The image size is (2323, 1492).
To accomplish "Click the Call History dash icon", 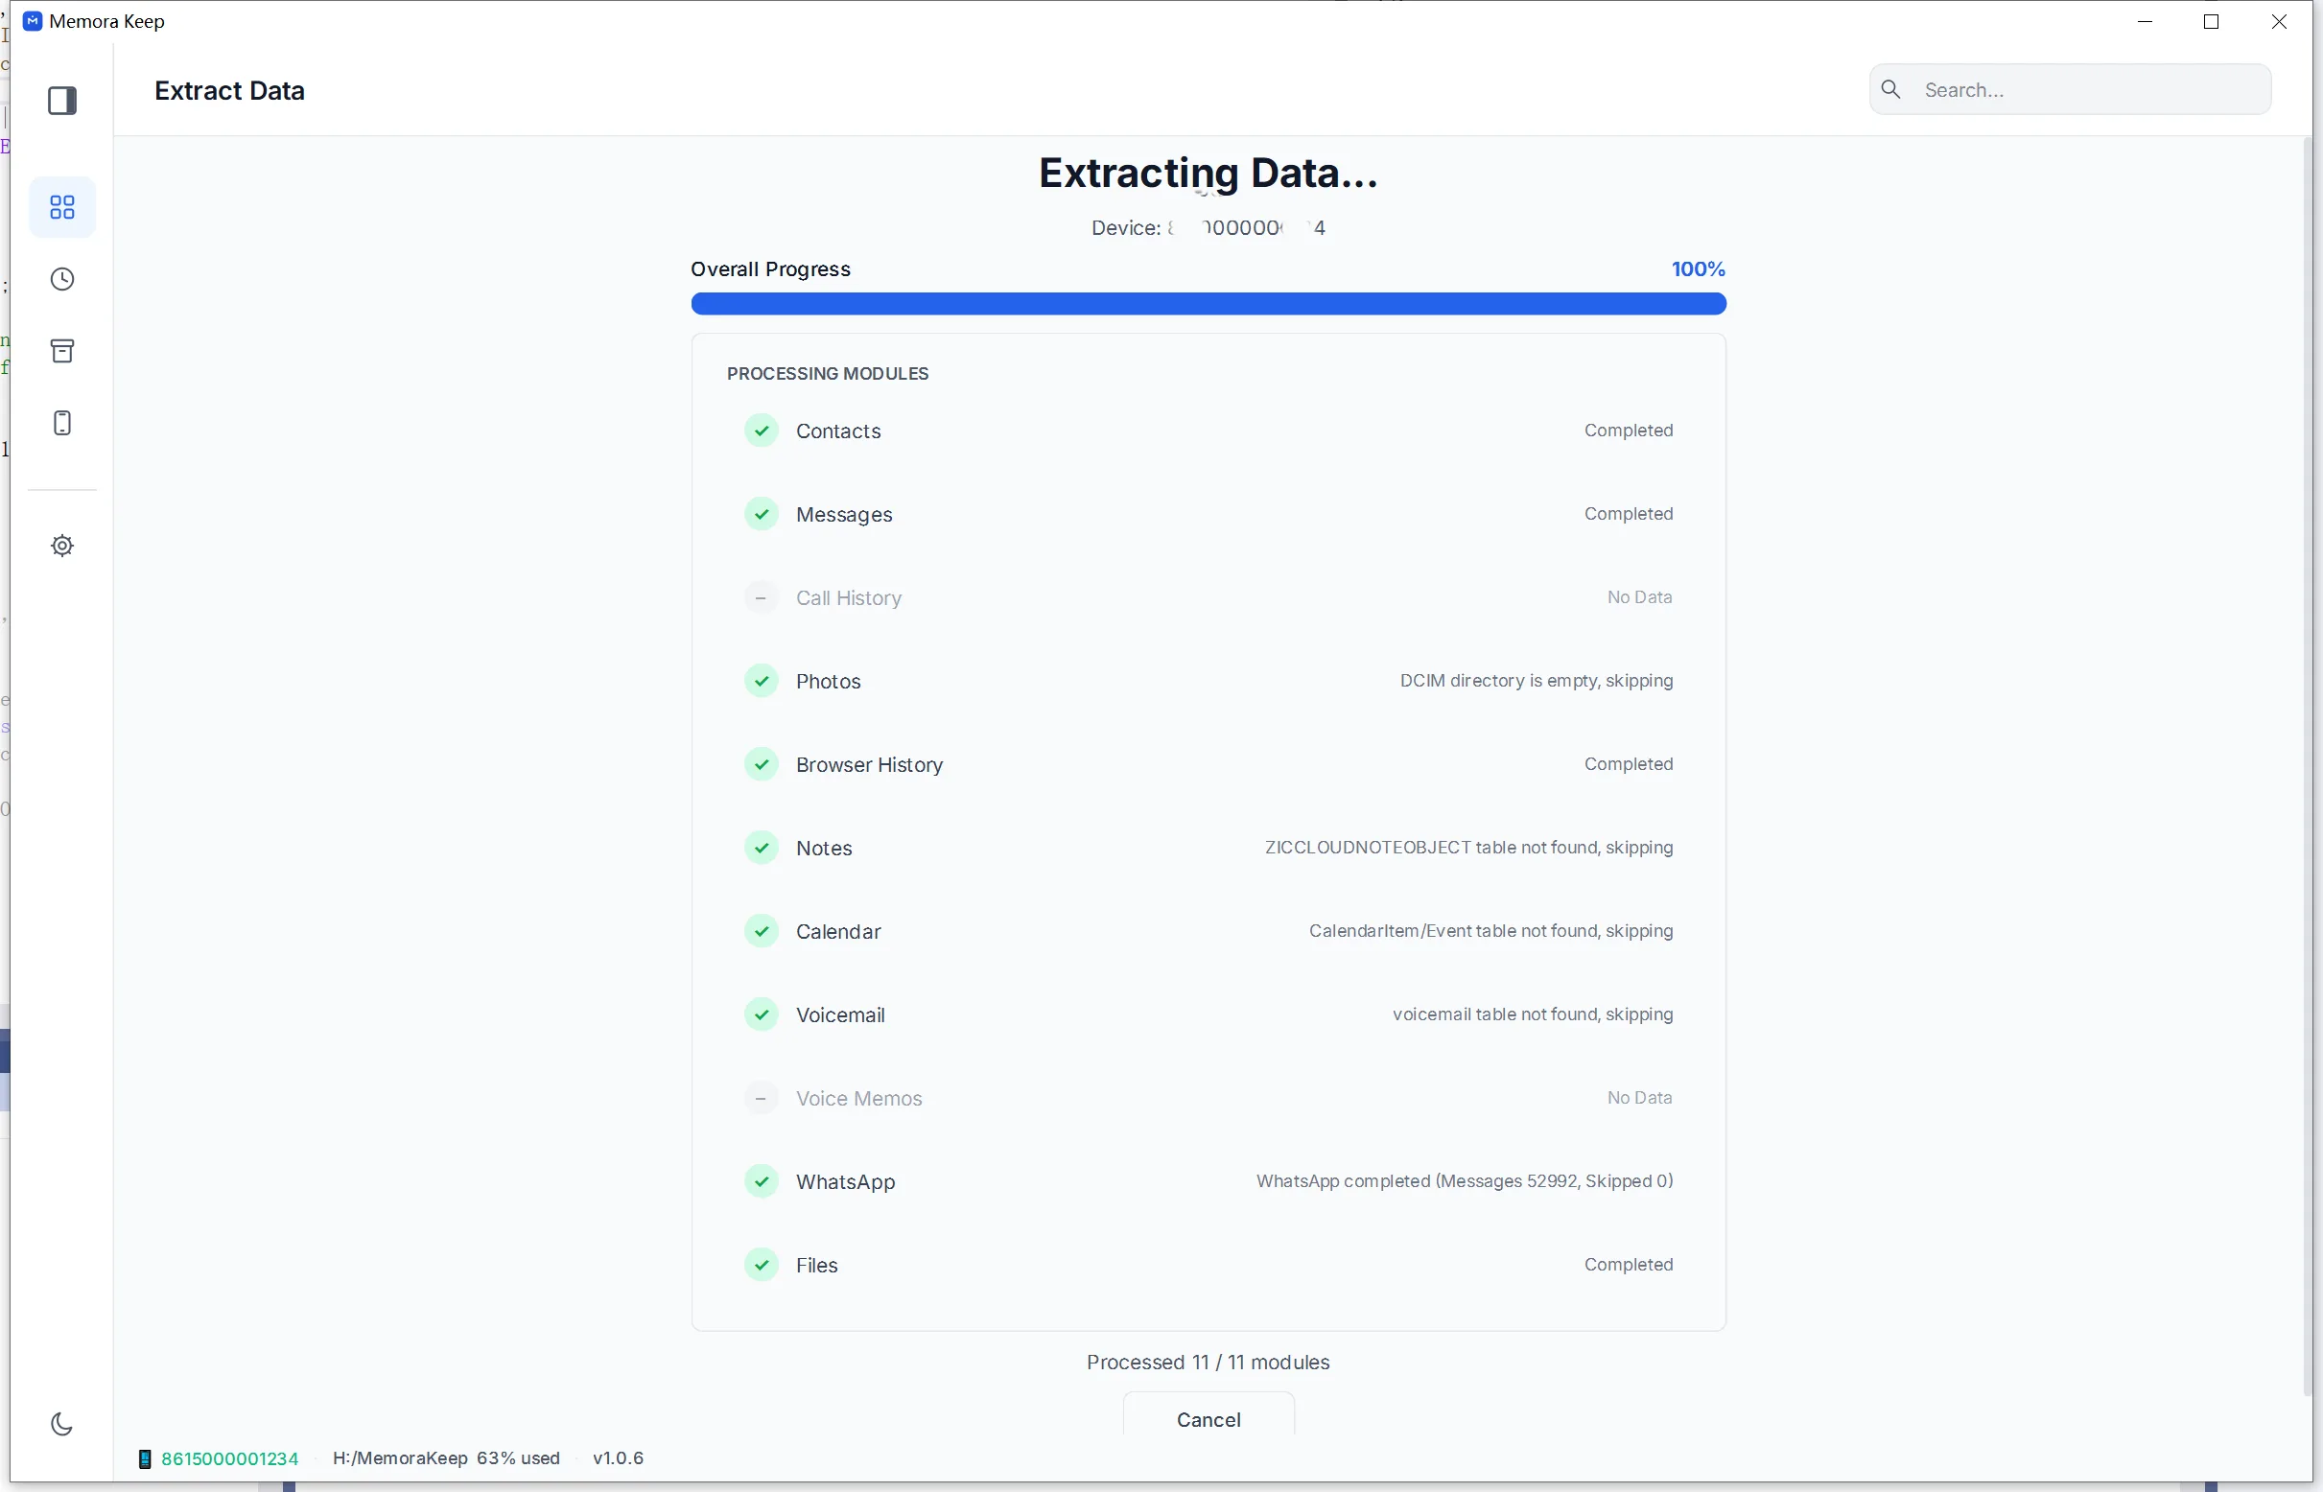I will [762, 597].
